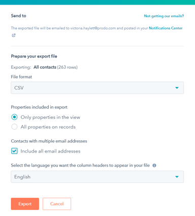The width and height of the screenshot is (195, 216).
Task: Select the All properties on records radio
Action: tap(14, 127)
